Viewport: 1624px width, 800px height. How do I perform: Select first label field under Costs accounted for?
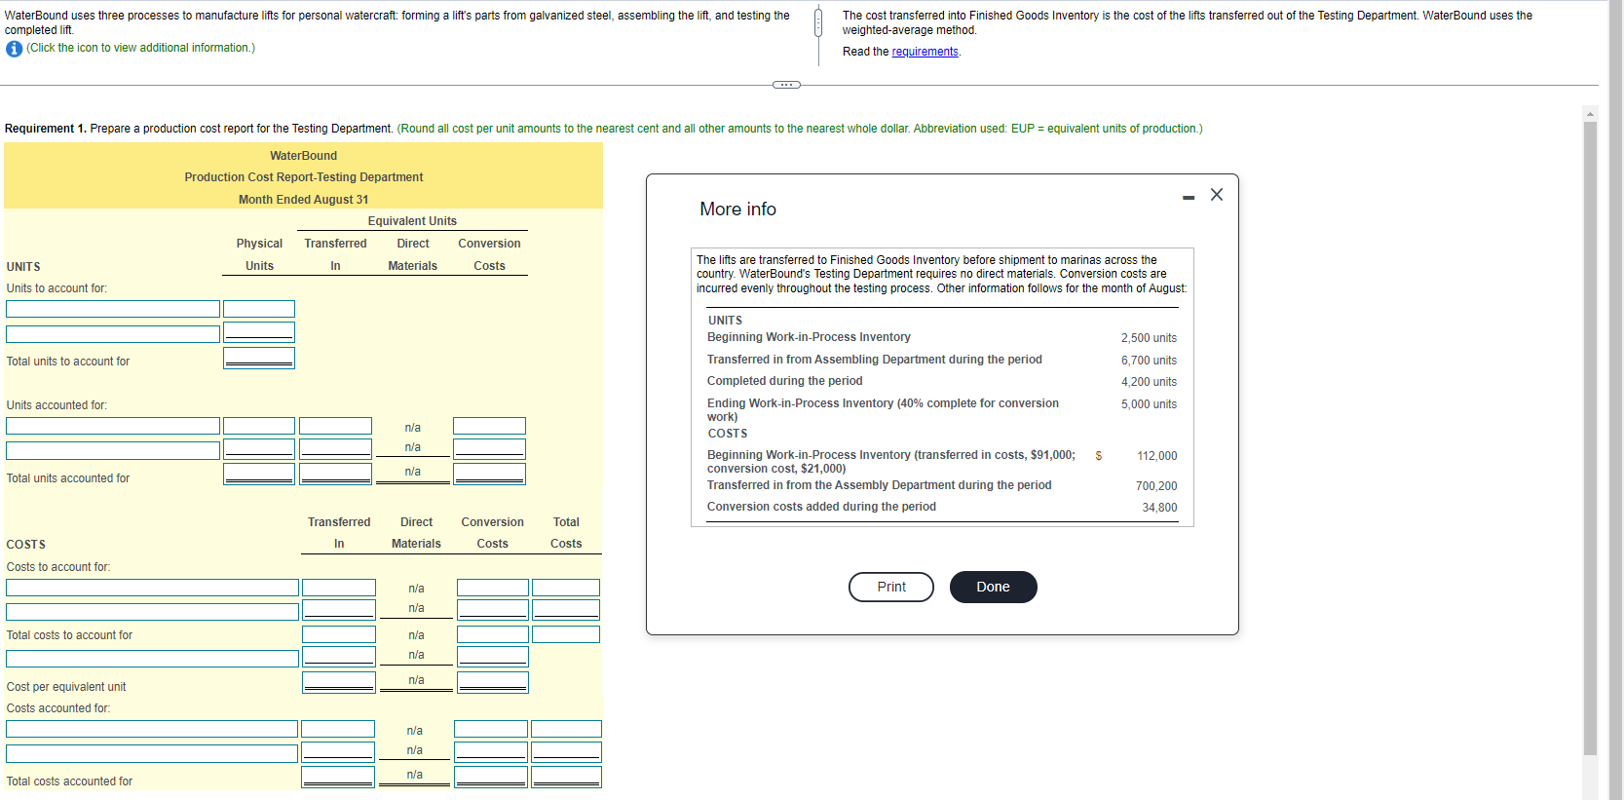coord(152,729)
